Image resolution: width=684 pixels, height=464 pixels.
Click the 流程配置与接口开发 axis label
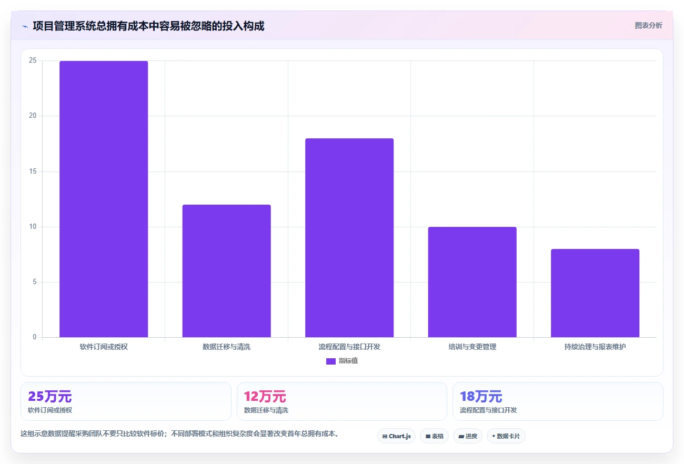(x=349, y=347)
